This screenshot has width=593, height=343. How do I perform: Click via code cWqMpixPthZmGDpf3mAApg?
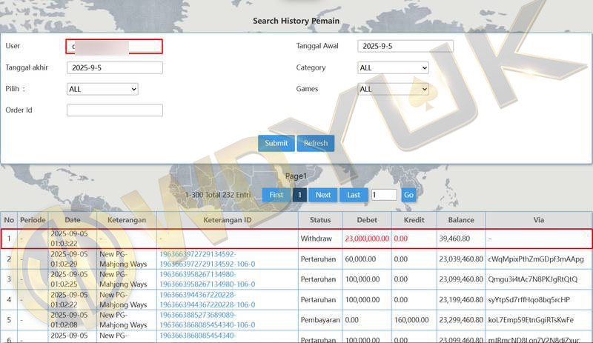[536, 259]
